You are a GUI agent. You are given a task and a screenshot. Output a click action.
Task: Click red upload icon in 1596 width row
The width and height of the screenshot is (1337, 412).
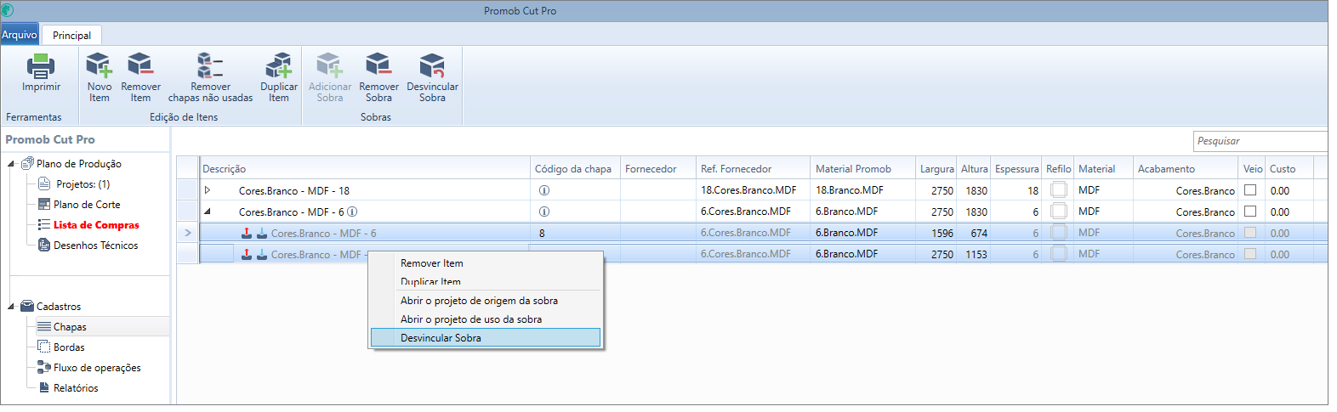pyautogui.click(x=247, y=233)
